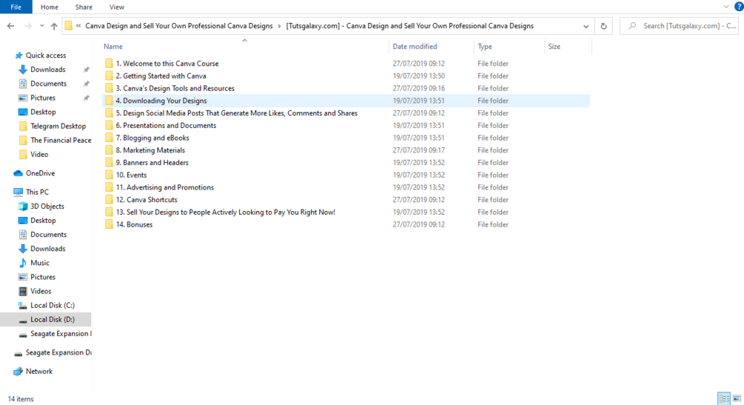The height and width of the screenshot is (405, 744).
Task: Open 3D Objects under This PC
Action: pos(47,207)
